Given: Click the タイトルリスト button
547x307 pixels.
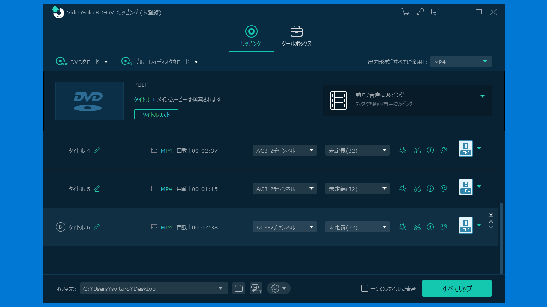Looking at the screenshot, I should click(x=156, y=114).
